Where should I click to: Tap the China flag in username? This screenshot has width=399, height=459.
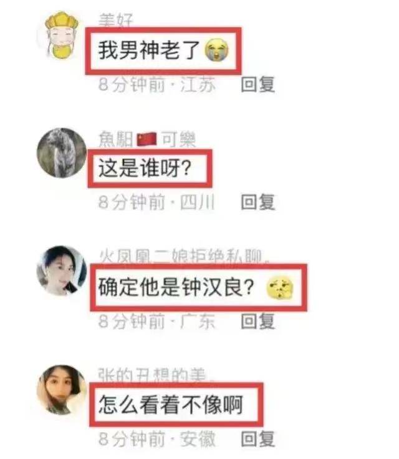coord(147,139)
